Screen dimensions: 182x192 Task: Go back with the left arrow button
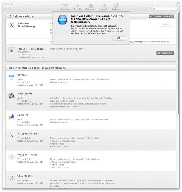(x=6, y=8)
